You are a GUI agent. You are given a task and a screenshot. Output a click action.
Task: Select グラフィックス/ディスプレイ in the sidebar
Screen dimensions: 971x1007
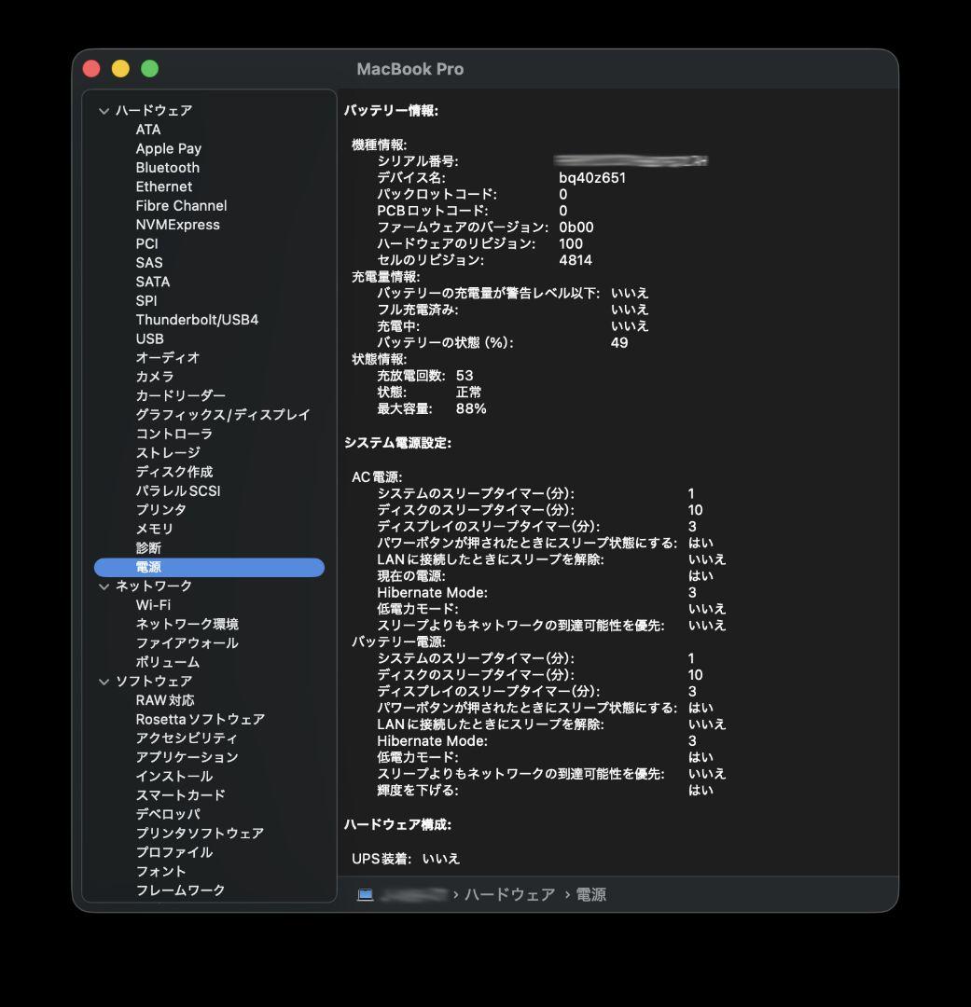(215, 414)
